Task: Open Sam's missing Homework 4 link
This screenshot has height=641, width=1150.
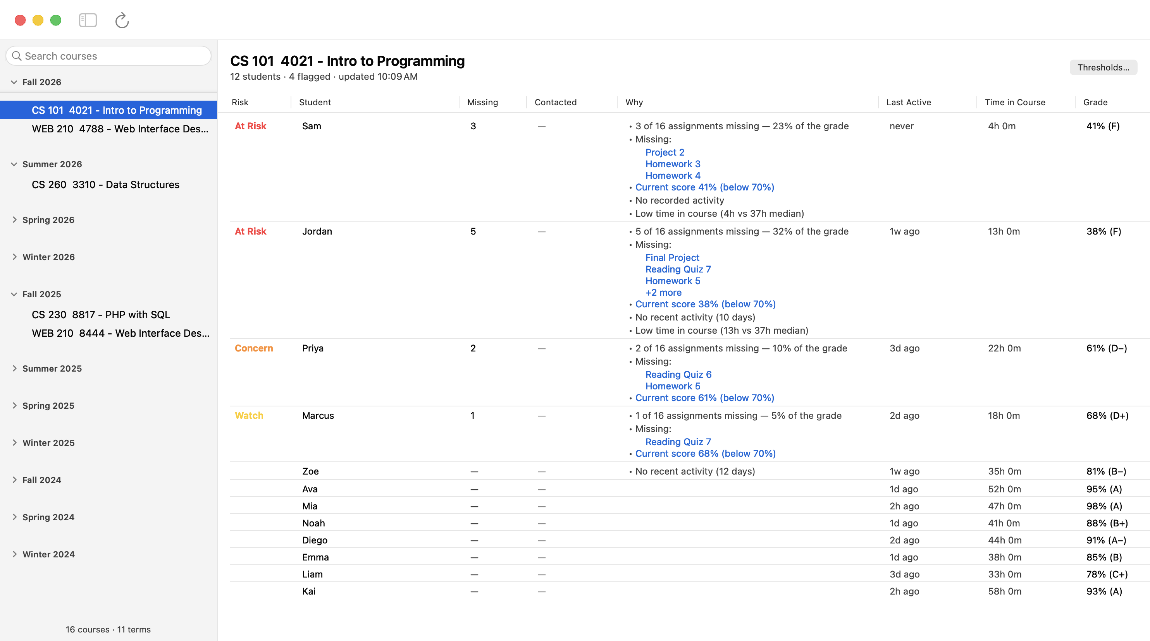Action: 673,176
